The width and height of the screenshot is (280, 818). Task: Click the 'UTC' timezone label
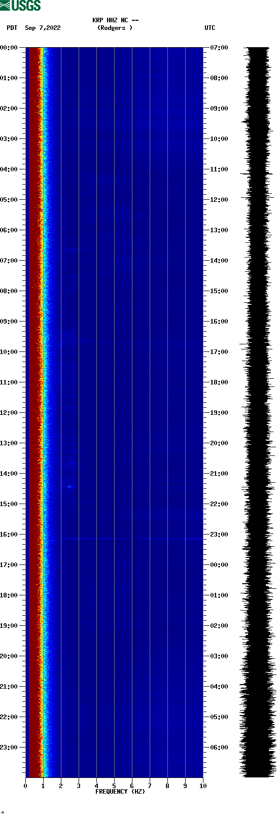pyautogui.click(x=210, y=28)
